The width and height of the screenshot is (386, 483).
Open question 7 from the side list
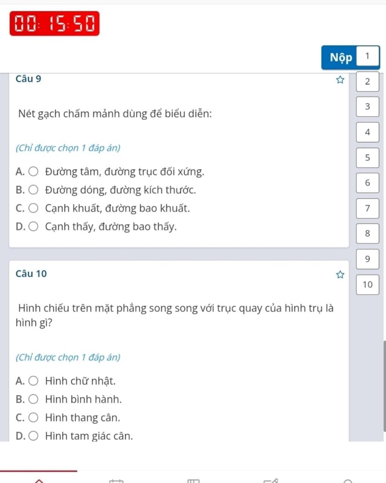[368, 208]
